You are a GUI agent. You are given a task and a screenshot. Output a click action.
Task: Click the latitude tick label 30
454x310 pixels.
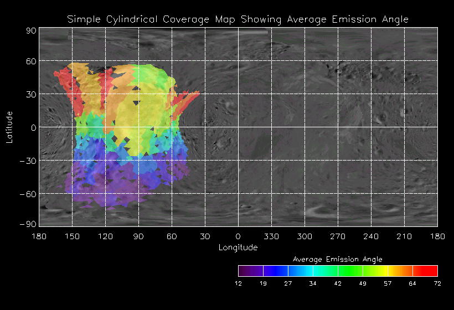point(30,94)
